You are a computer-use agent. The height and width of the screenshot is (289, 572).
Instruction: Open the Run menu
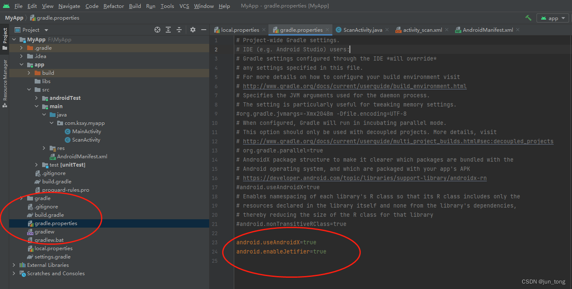pyautogui.click(x=151, y=6)
